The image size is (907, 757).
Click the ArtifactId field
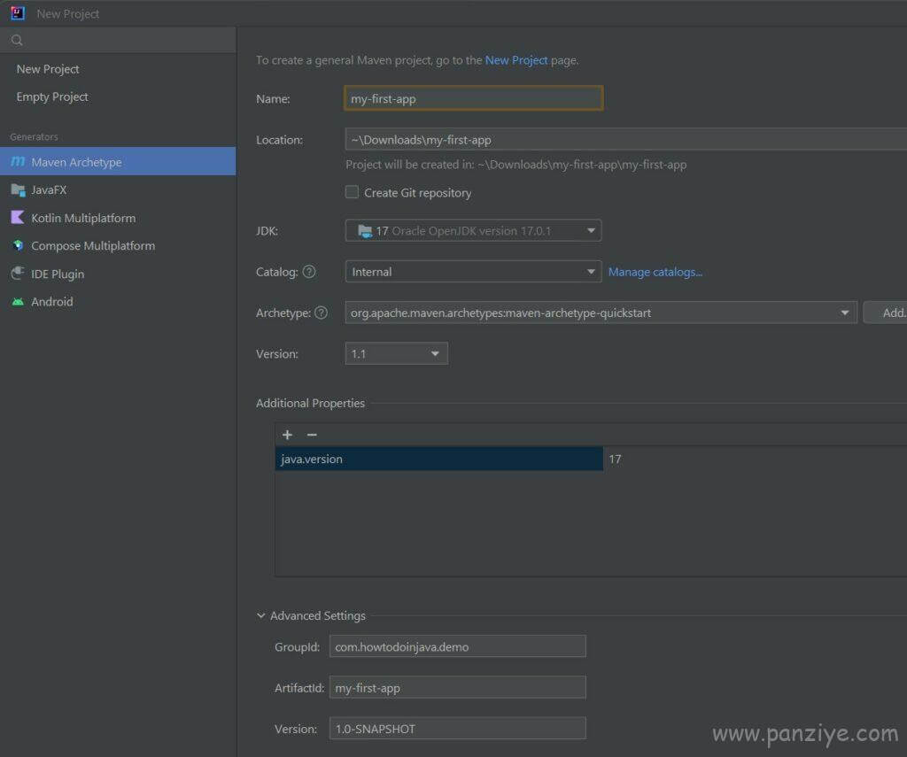[x=458, y=688]
